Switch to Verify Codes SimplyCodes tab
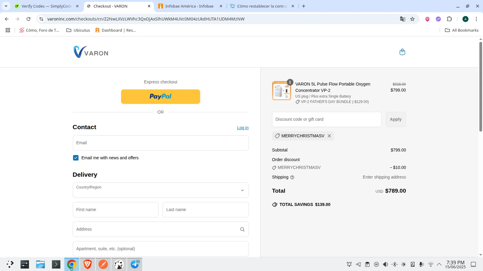 coord(47,6)
